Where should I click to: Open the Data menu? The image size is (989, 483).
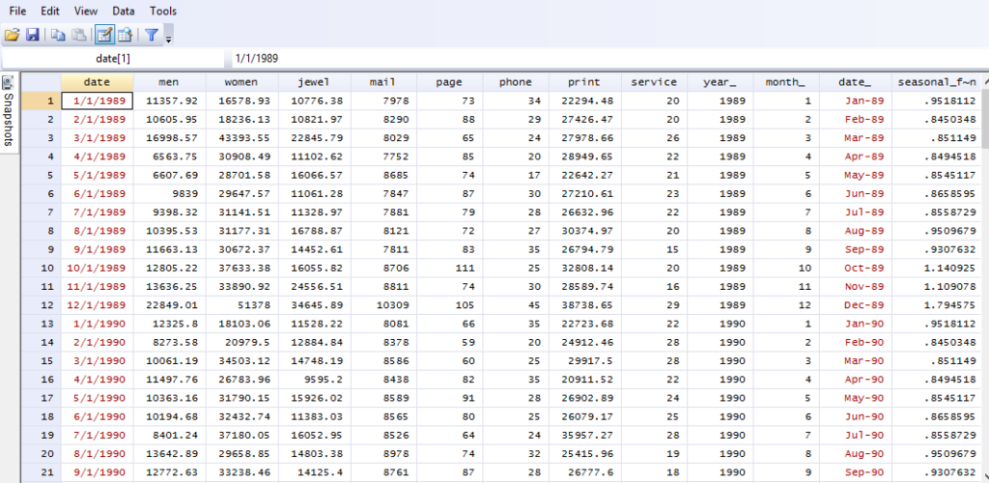pyautogui.click(x=124, y=11)
